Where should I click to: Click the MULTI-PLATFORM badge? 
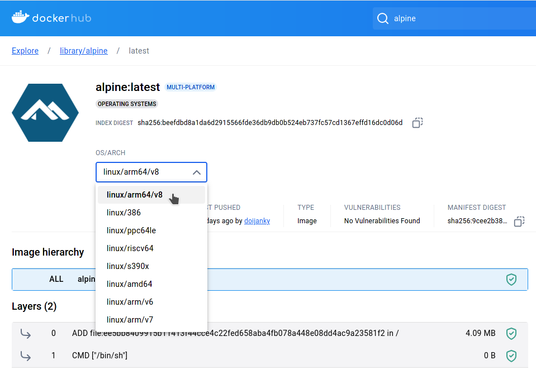pos(191,87)
